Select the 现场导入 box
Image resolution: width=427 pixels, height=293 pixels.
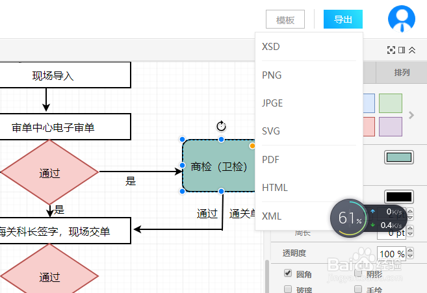click(x=66, y=75)
